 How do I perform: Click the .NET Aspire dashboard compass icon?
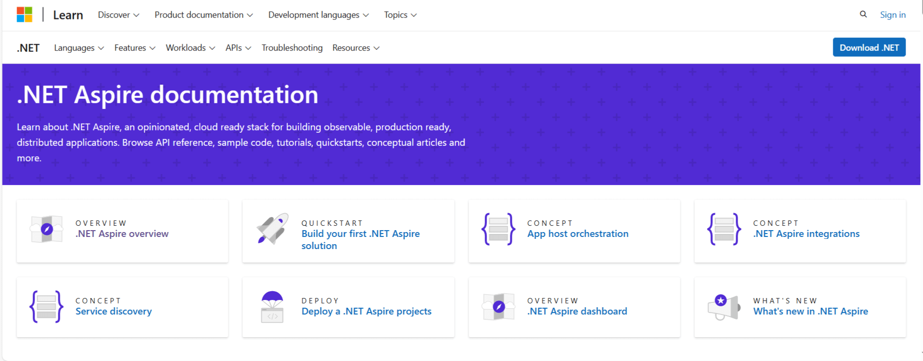[498, 306]
